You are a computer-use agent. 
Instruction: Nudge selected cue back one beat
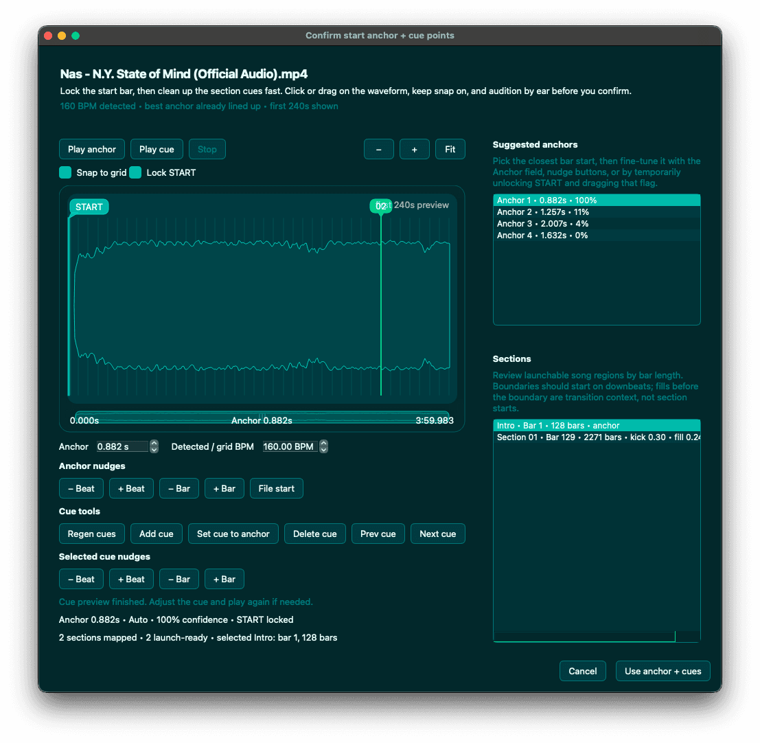click(x=81, y=579)
